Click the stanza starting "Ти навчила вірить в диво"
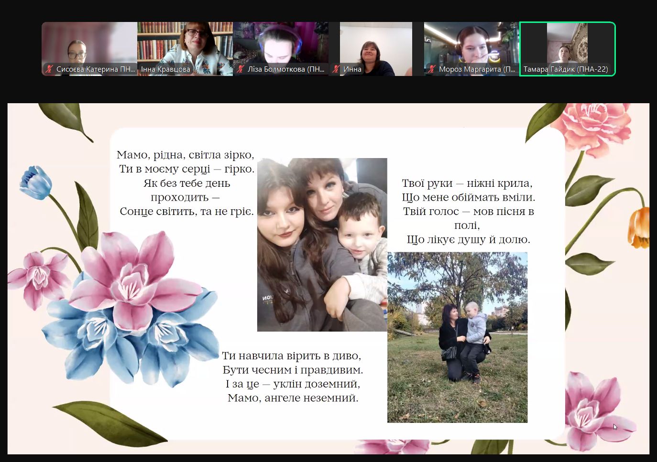 pos(292,376)
